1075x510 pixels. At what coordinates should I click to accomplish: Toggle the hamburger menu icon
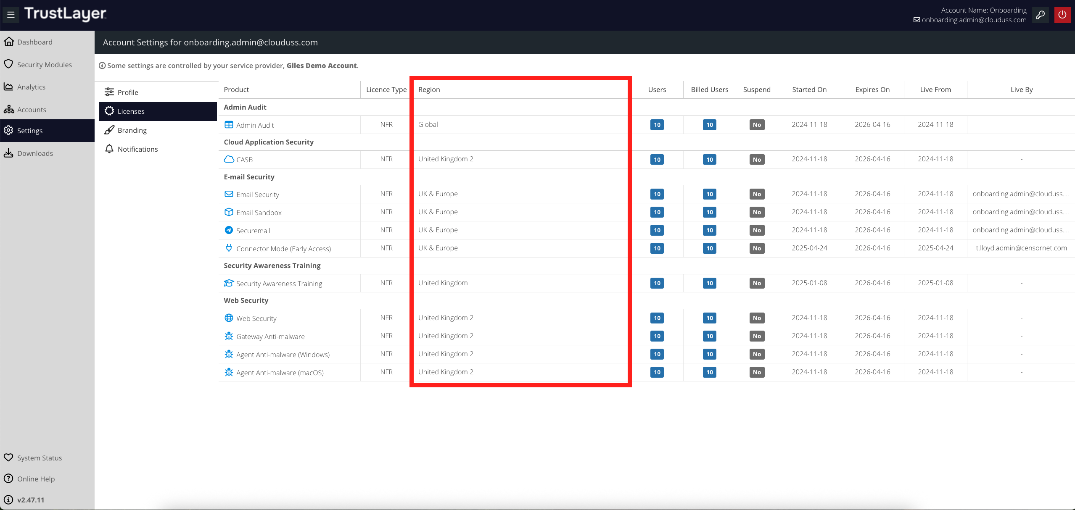[11, 15]
